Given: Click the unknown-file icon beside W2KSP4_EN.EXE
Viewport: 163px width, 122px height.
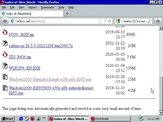Looking at the screenshot, I should [5, 66].
